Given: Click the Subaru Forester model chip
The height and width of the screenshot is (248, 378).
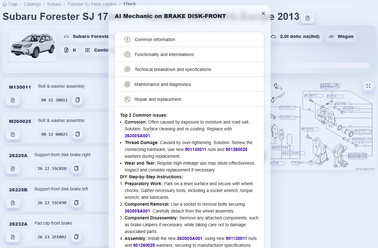Looking at the screenshot, I should [84, 36].
